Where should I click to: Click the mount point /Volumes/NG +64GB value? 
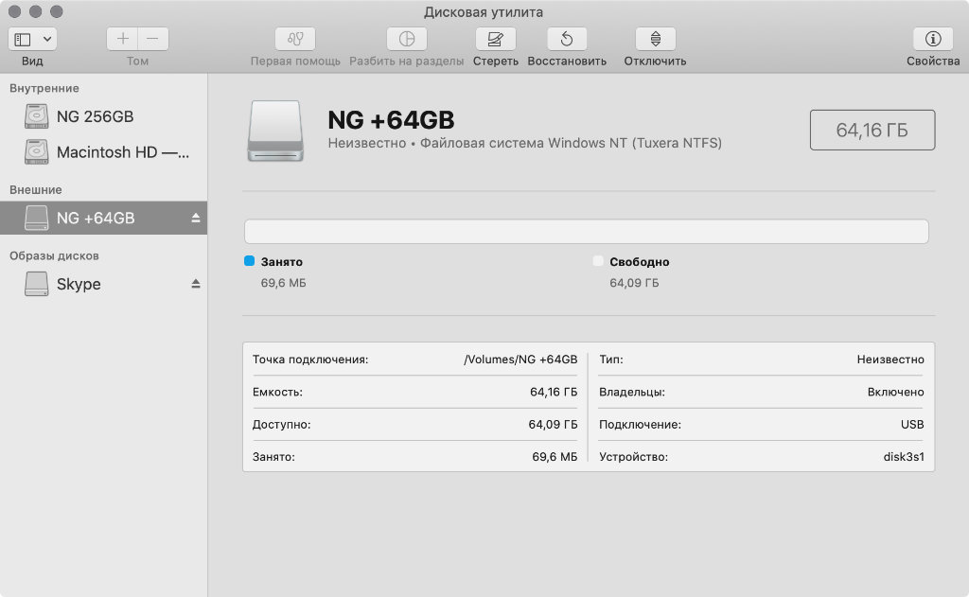tap(520, 360)
